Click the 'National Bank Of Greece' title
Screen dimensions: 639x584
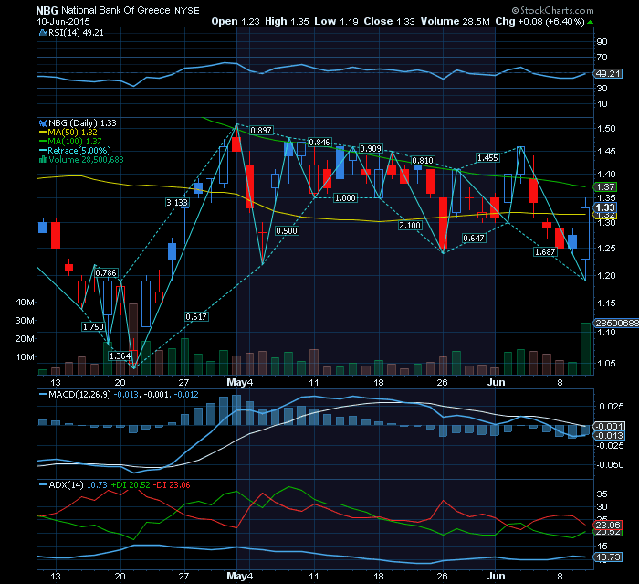point(115,11)
